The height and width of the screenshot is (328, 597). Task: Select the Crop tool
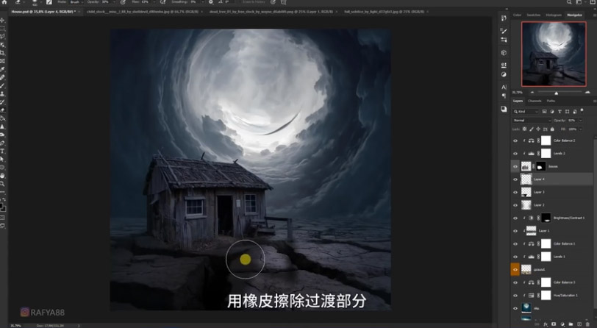[3, 53]
